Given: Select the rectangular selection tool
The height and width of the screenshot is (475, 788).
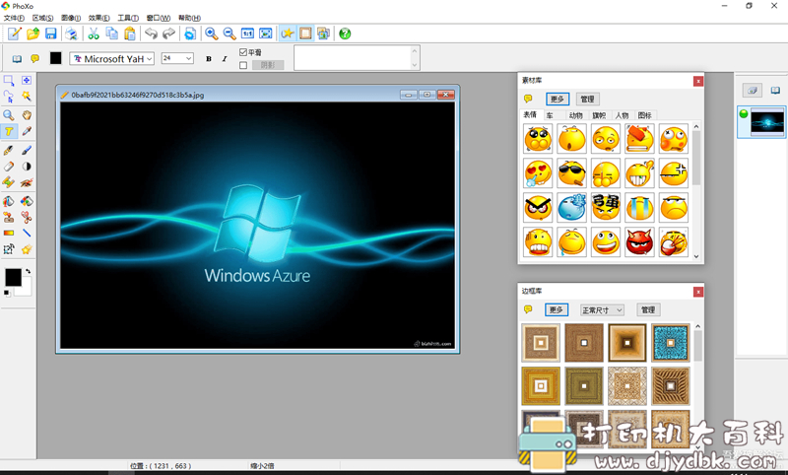Looking at the screenshot, I should [x=9, y=81].
